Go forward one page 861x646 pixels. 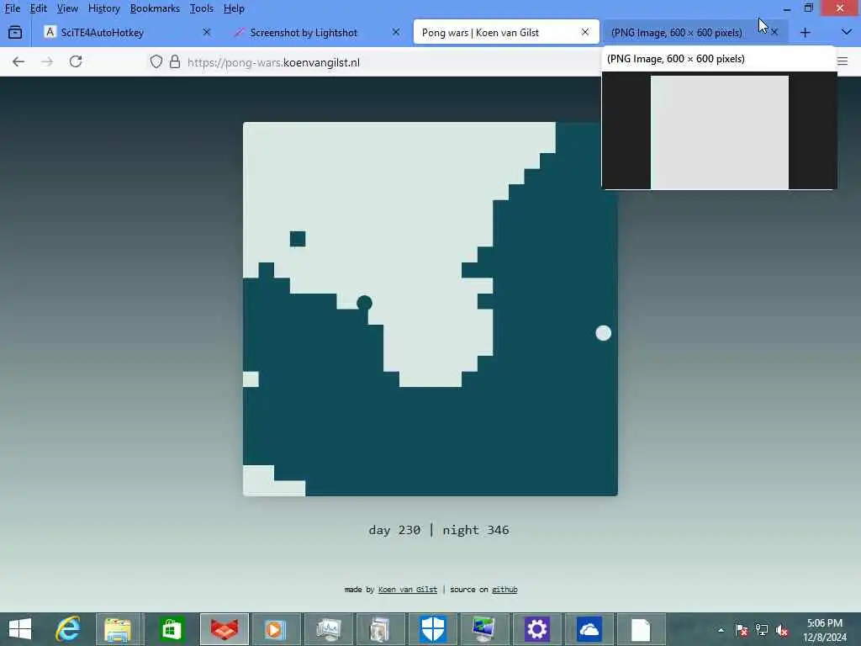click(x=47, y=61)
